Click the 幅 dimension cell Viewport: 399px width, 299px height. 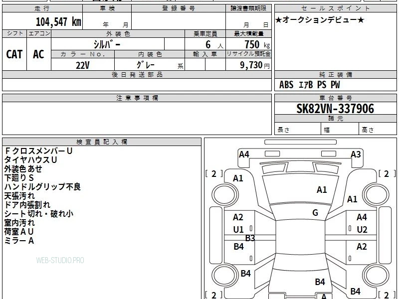pos(340,129)
